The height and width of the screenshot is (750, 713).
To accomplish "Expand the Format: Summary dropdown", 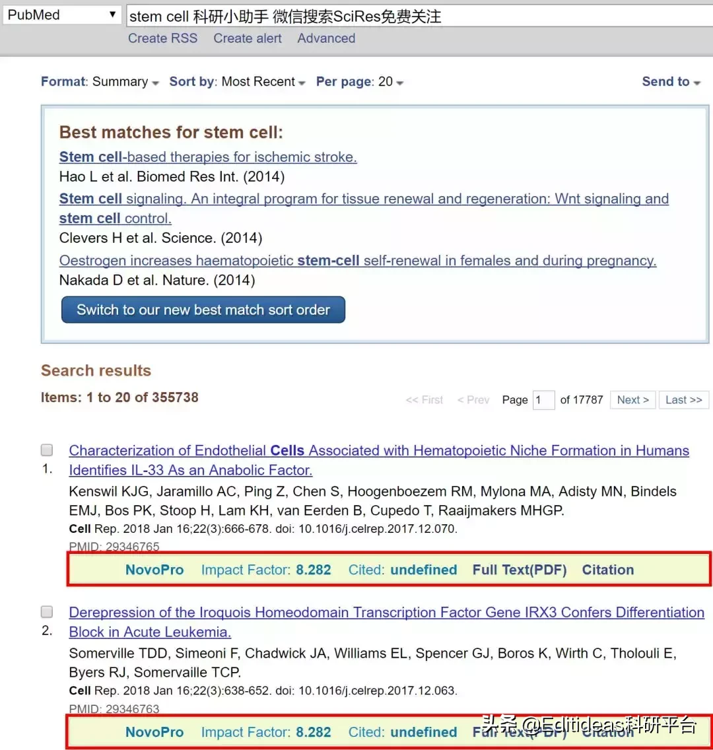I will point(100,82).
